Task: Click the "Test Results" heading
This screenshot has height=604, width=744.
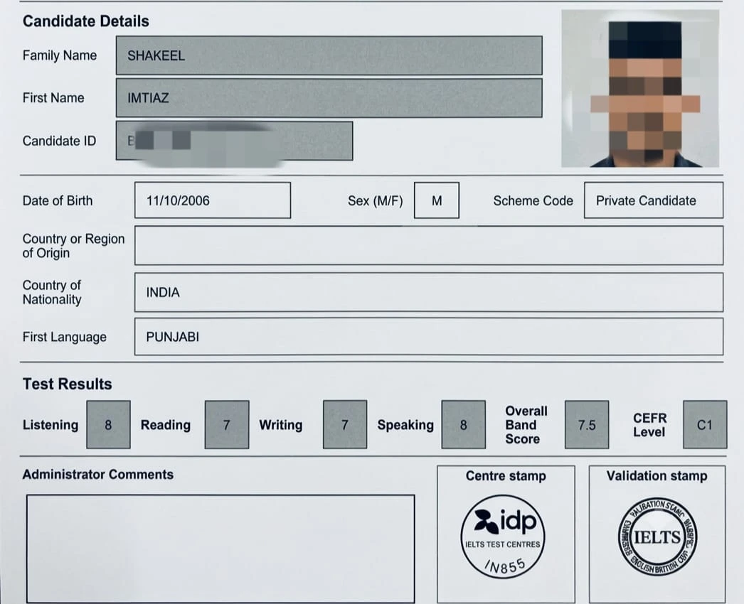Action: [x=68, y=384]
